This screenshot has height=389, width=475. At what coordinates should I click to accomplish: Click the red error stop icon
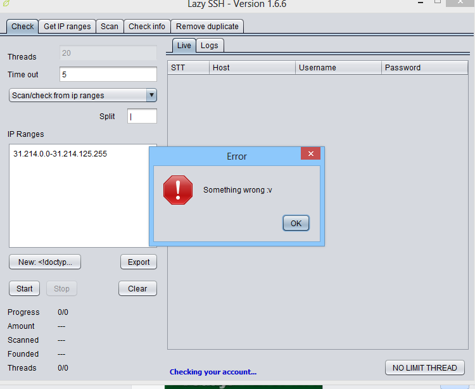coord(178,190)
